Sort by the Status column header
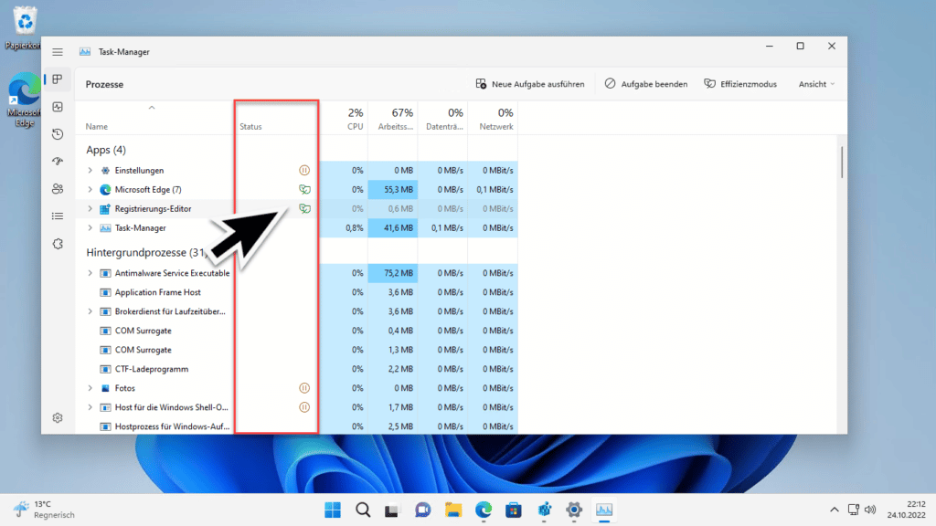The width and height of the screenshot is (936, 526). pyautogui.click(x=276, y=118)
